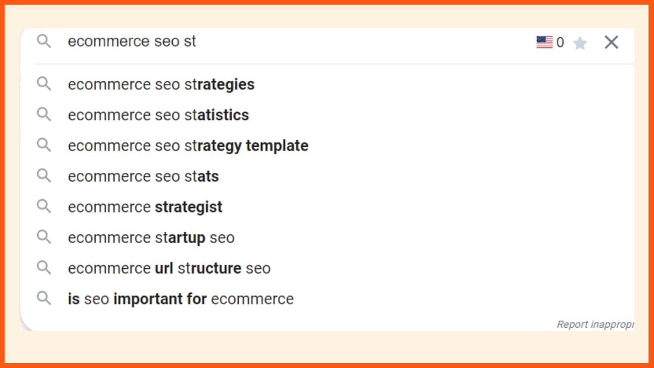
Task: Click magnifier beside 'ecommerce seo strategies'
Action: pyautogui.click(x=44, y=84)
